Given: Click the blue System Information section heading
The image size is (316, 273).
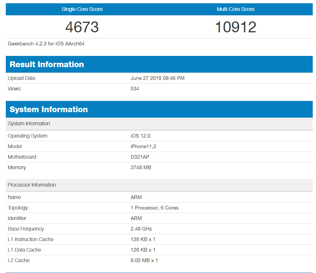Looking at the screenshot, I should click(49, 110).
